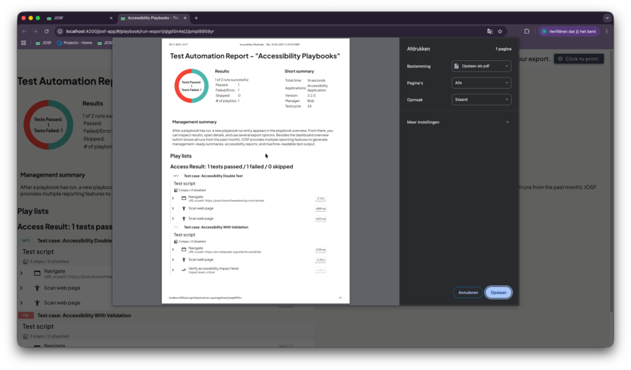
Task: Click the Verifiëren dat jij het bent profile chip
Action: (569, 31)
